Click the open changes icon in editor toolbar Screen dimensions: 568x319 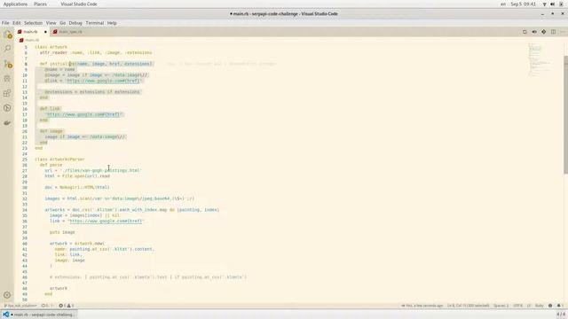click(525, 32)
